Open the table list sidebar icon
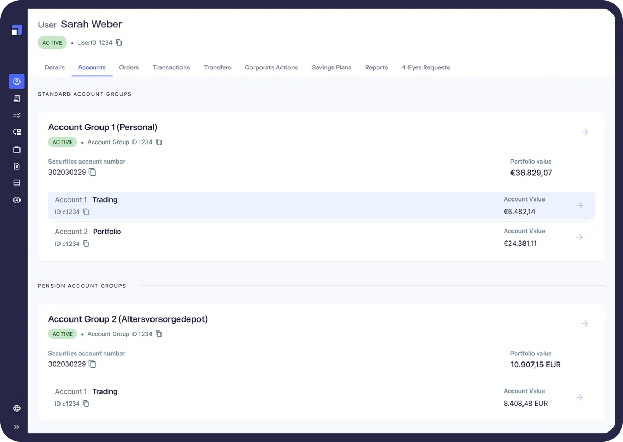This screenshot has width=623, height=442. (17, 183)
